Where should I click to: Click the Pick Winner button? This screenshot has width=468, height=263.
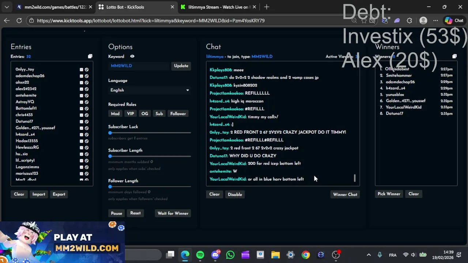tap(389, 194)
